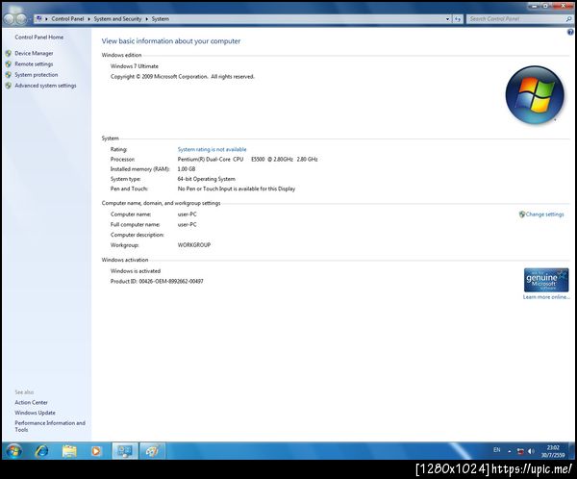Click the Back navigation arrow
The height and width of the screenshot is (479, 577).
(10, 19)
